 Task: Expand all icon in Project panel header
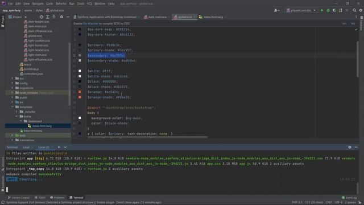tap(48, 17)
